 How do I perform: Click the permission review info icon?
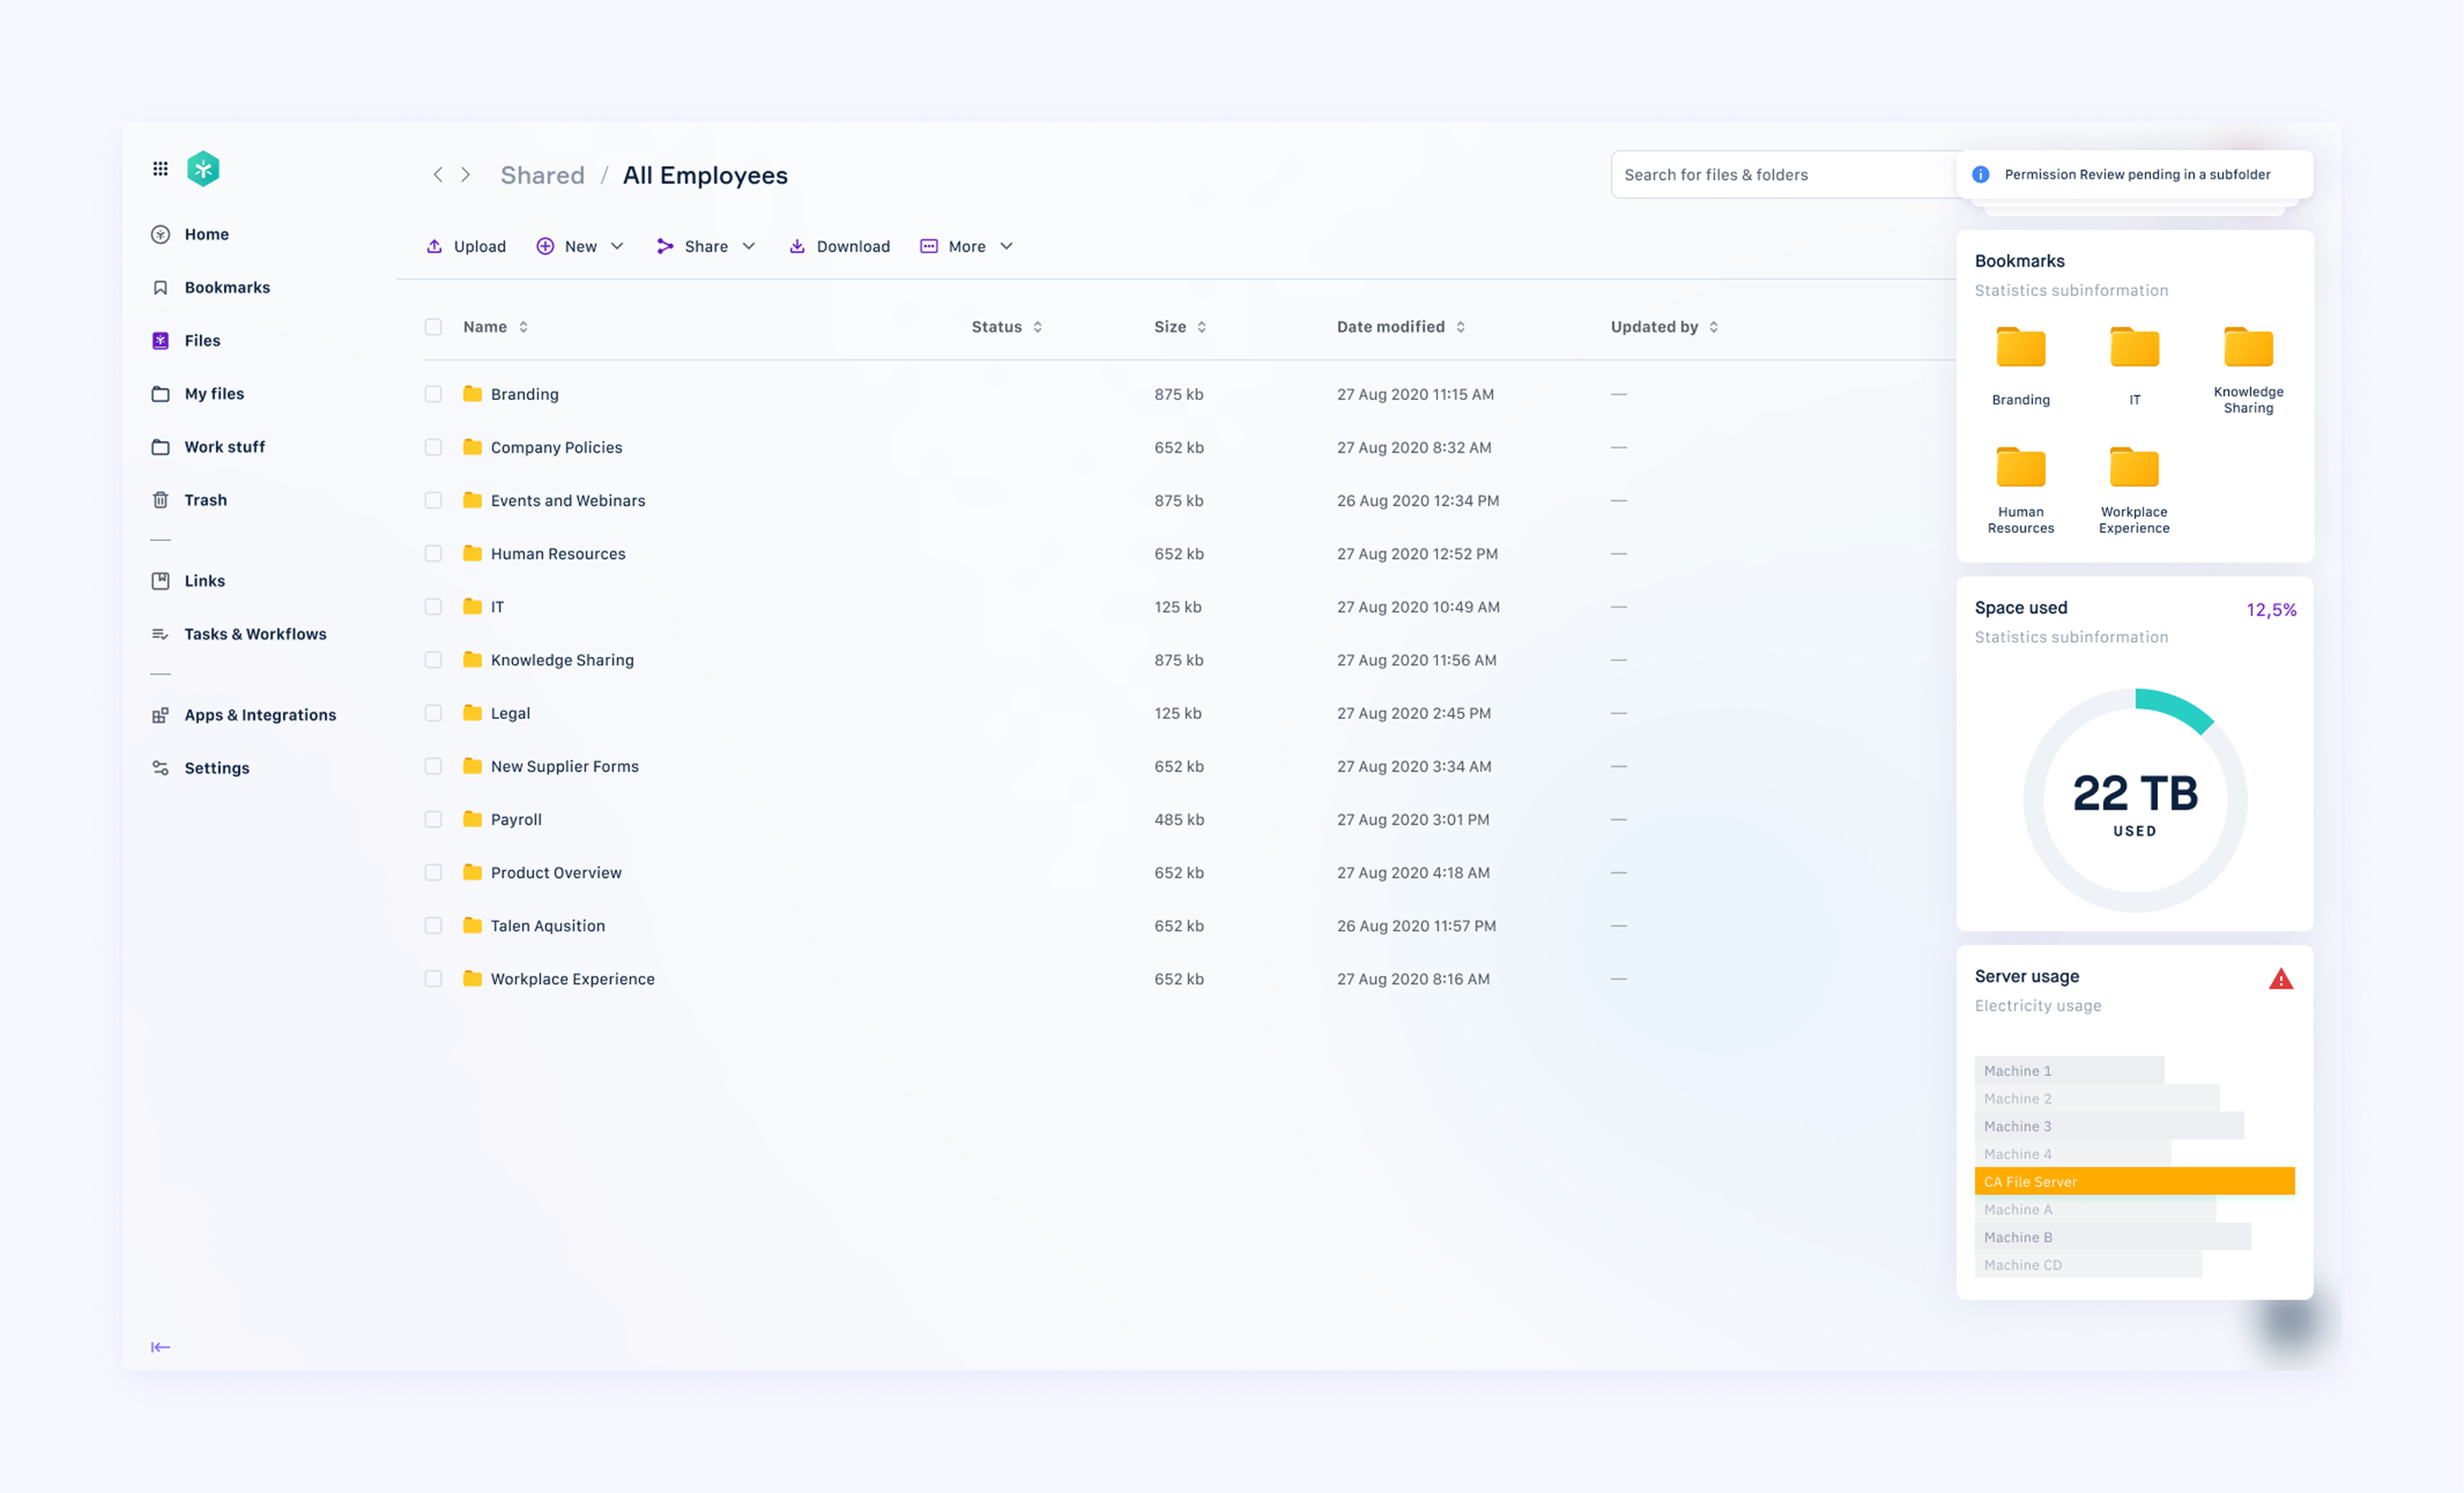pos(1980,174)
